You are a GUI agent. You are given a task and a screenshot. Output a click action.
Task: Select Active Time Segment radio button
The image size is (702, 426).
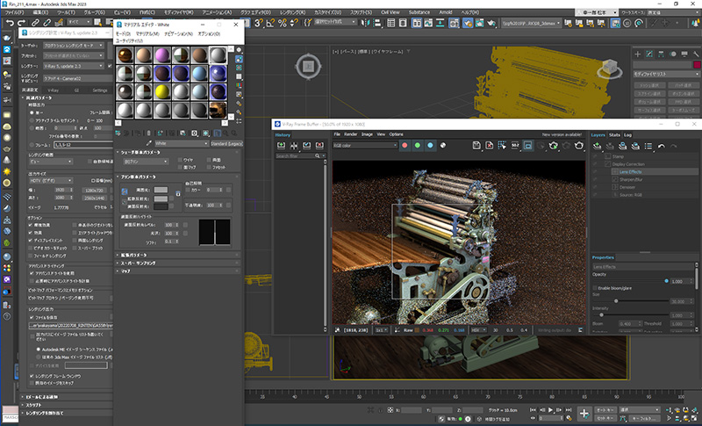pyautogui.click(x=32, y=120)
